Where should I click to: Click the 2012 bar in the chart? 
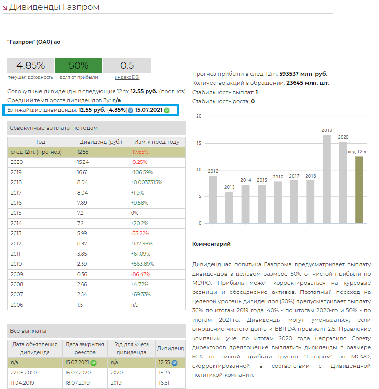pos(213,199)
